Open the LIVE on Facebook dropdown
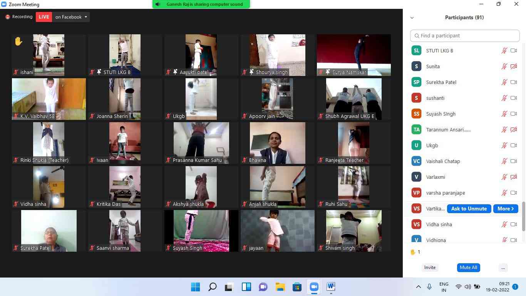This screenshot has width=526, height=296. point(86,17)
